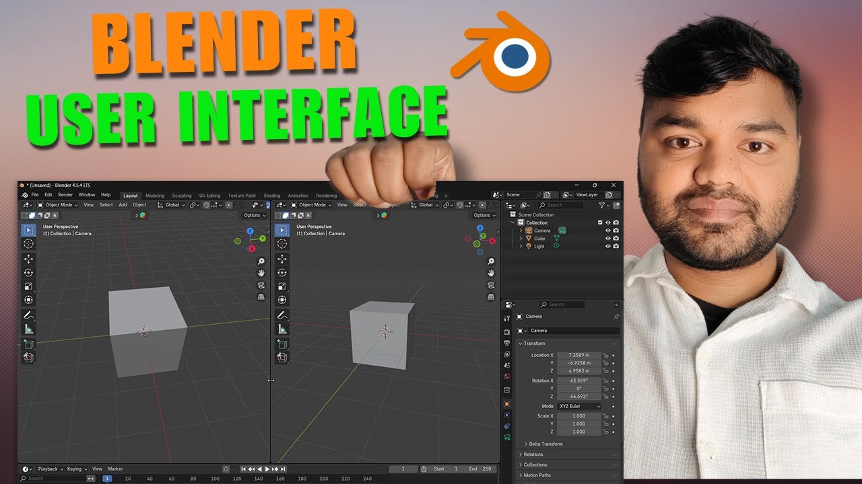Activate the Move tool in left viewport
Viewport: 862px width, 484px height.
point(28,259)
